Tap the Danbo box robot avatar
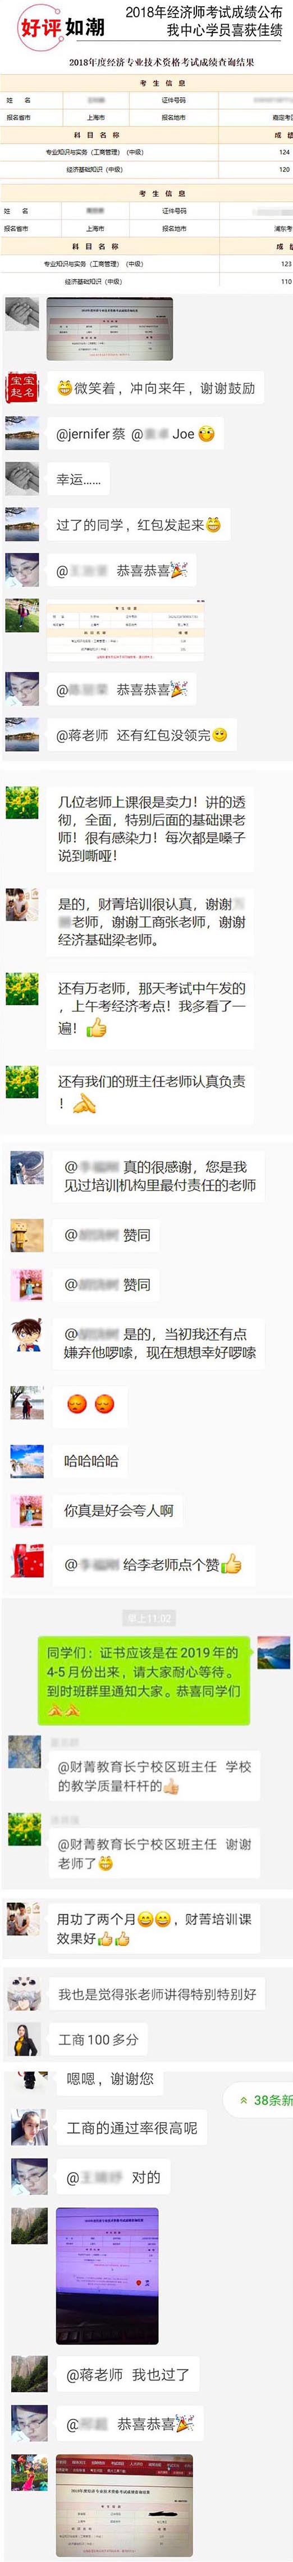This screenshot has height=2562, width=293. point(26,1234)
